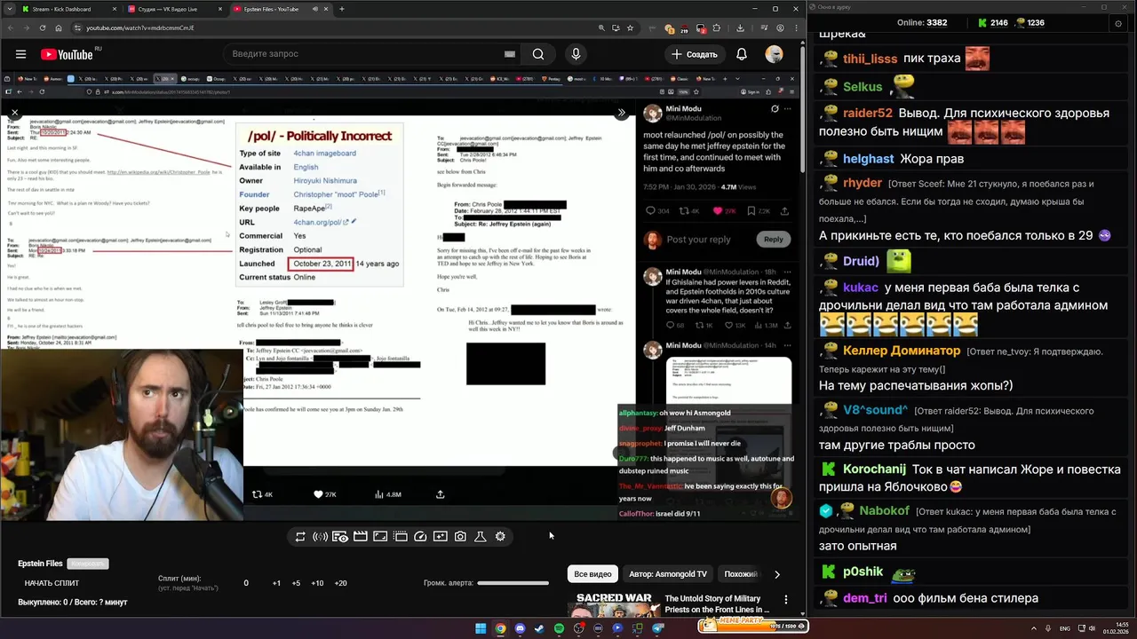This screenshot has height=639, width=1137.
Task: Click chat username Nabokof
Action: coord(884,511)
